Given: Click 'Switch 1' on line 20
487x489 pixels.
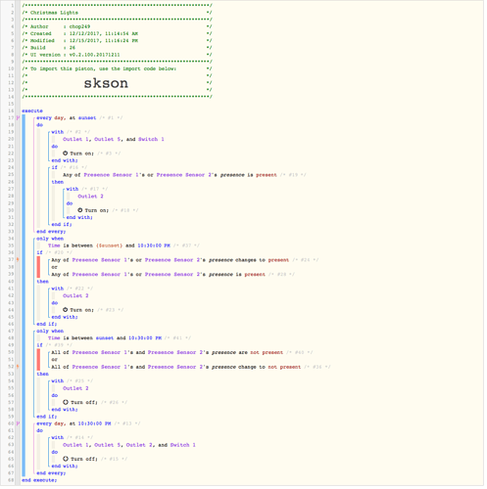Looking at the screenshot, I should [151, 139].
